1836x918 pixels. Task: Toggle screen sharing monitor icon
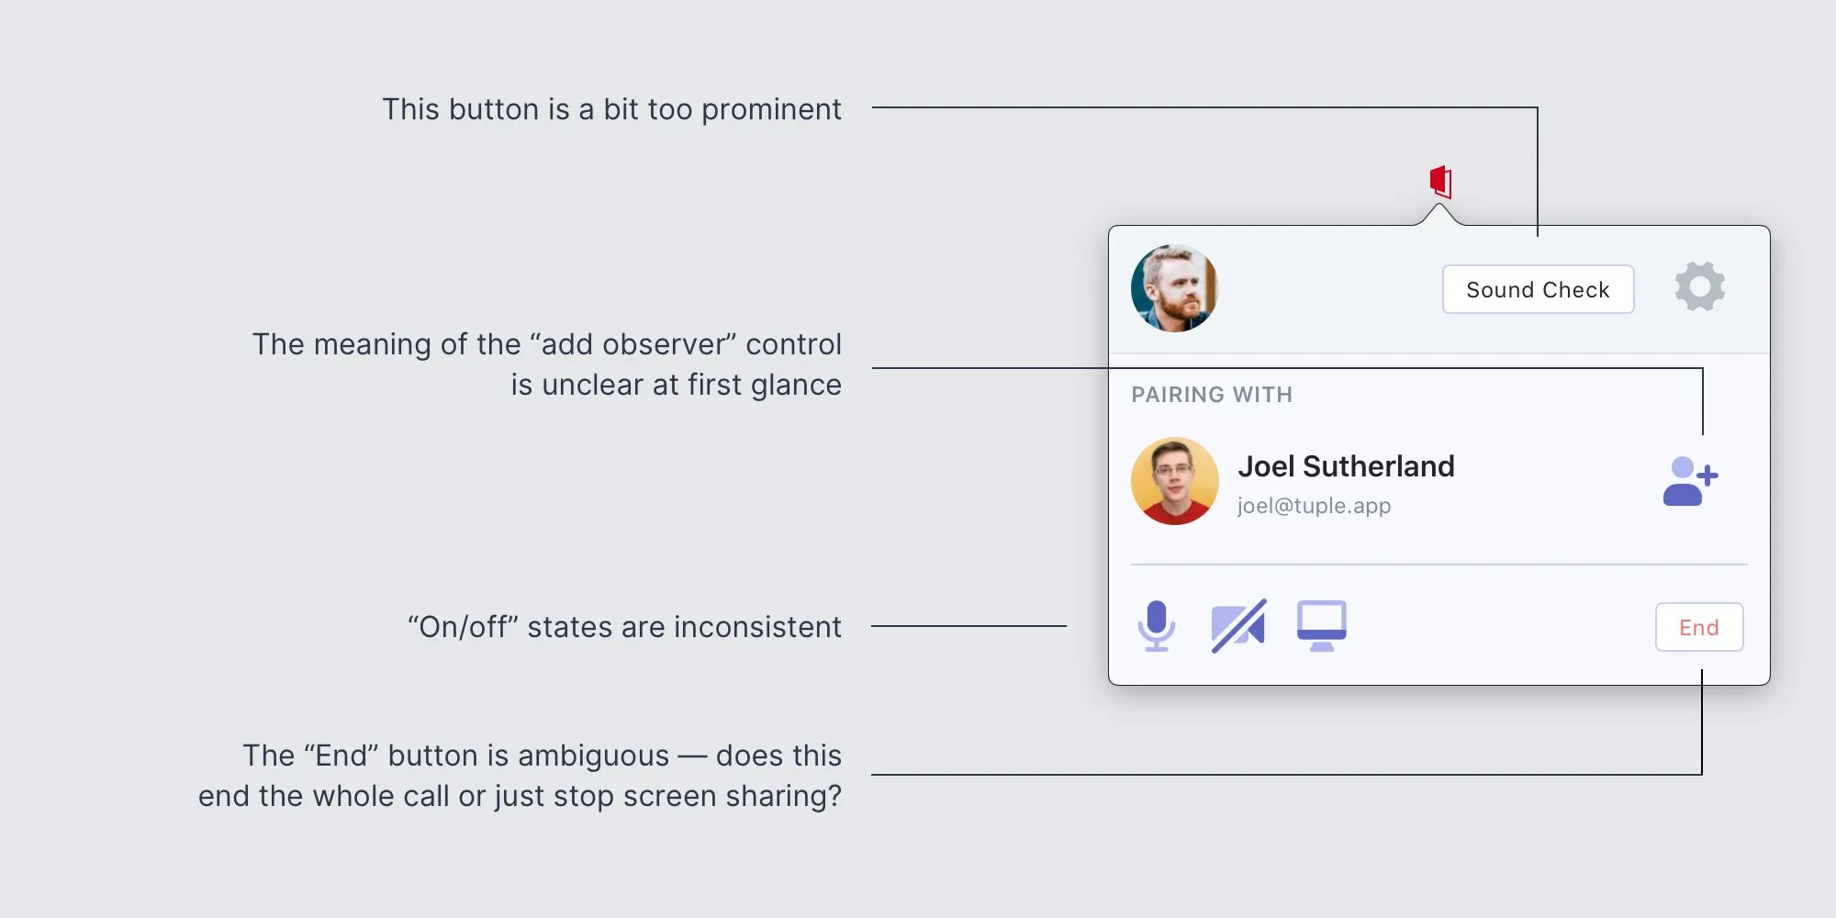coord(1321,626)
